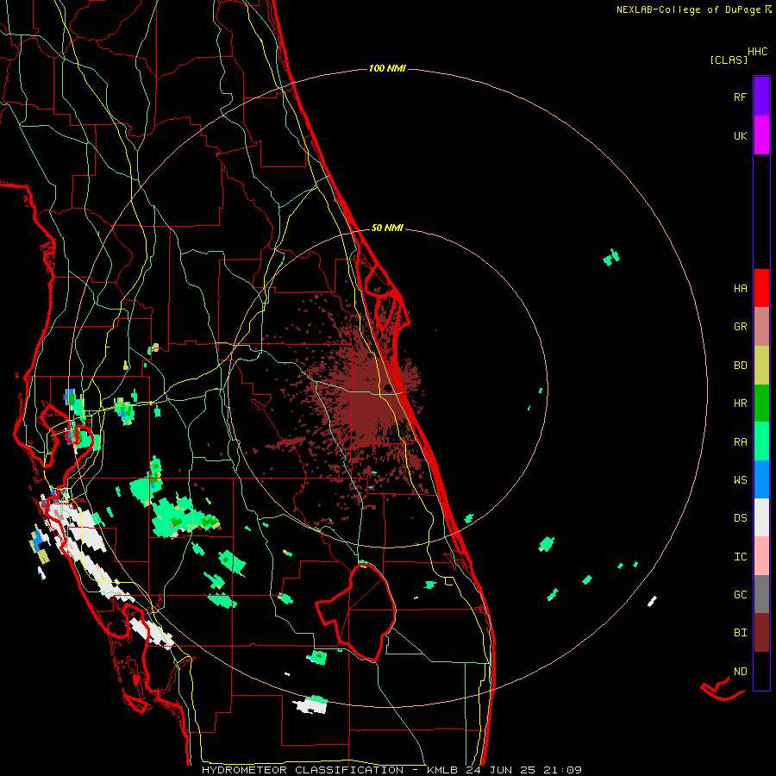The width and height of the screenshot is (776, 776).
Task: Click the ND legend label
Action: (740, 672)
